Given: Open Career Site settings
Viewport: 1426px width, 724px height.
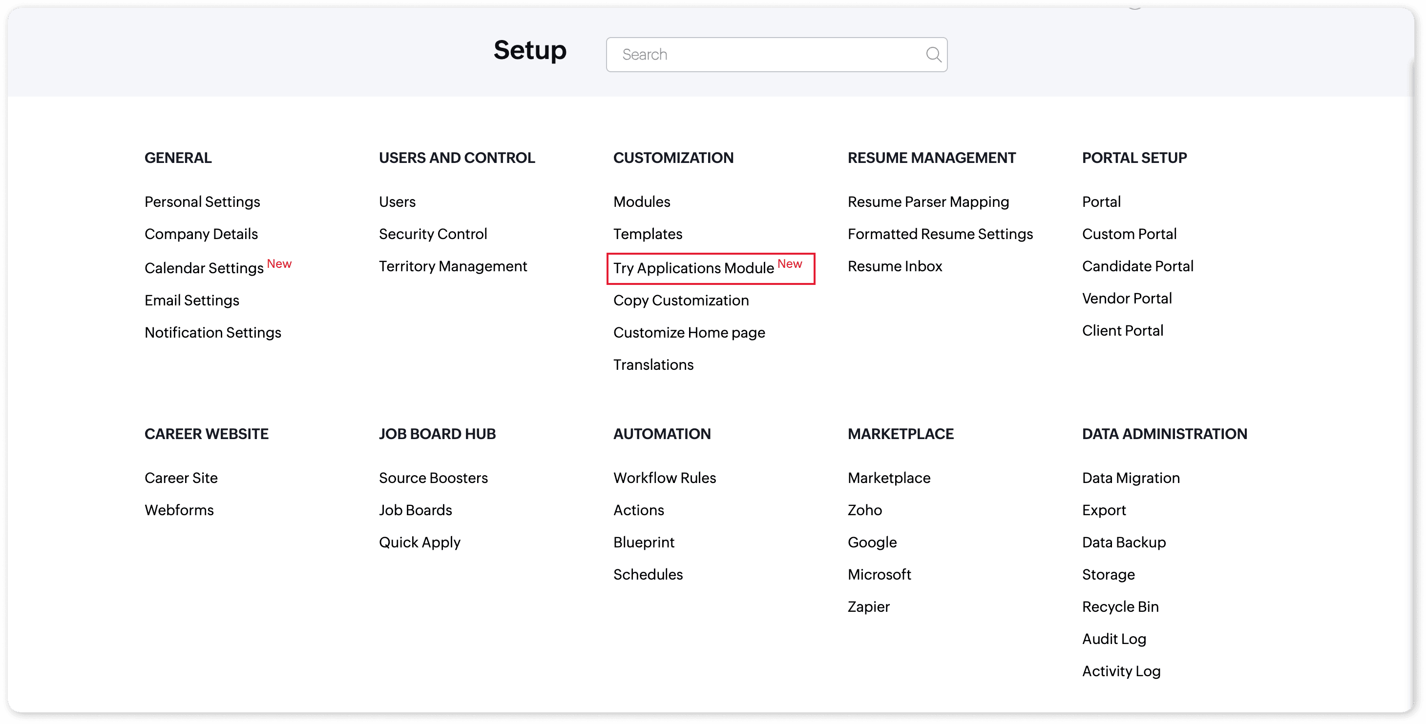Looking at the screenshot, I should pos(181,478).
